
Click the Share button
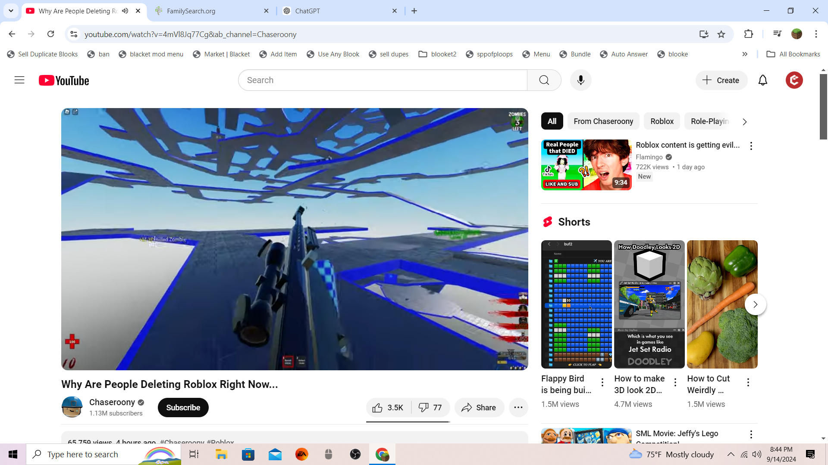click(x=479, y=407)
